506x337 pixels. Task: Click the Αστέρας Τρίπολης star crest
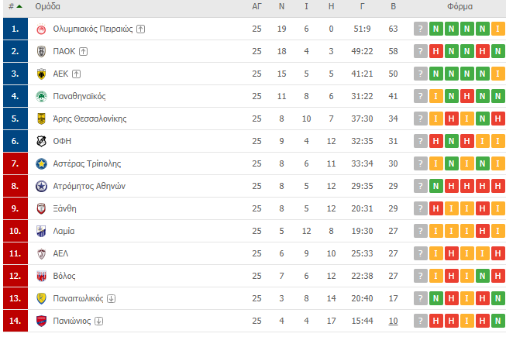click(41, 163)
